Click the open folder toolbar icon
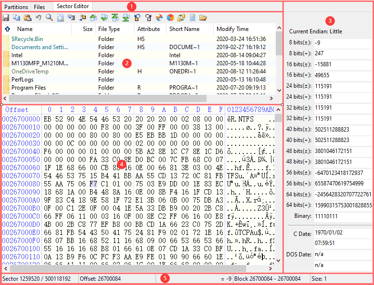This screenshot has width=374, height=285. pyautogui.click(x=203, y=18)
